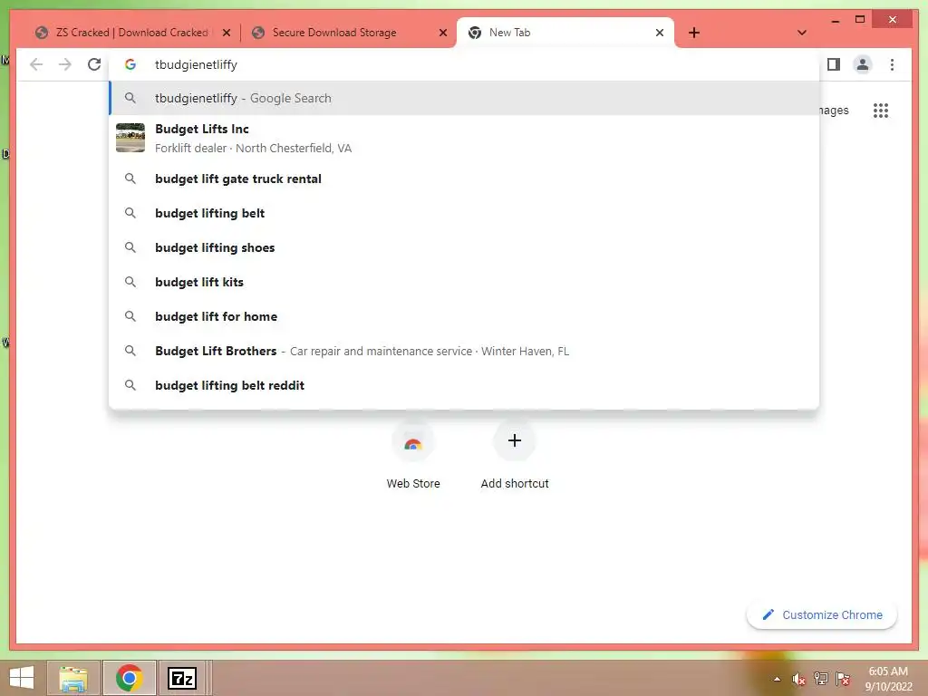Show hidden tray icons arrow

coord(777,679)
